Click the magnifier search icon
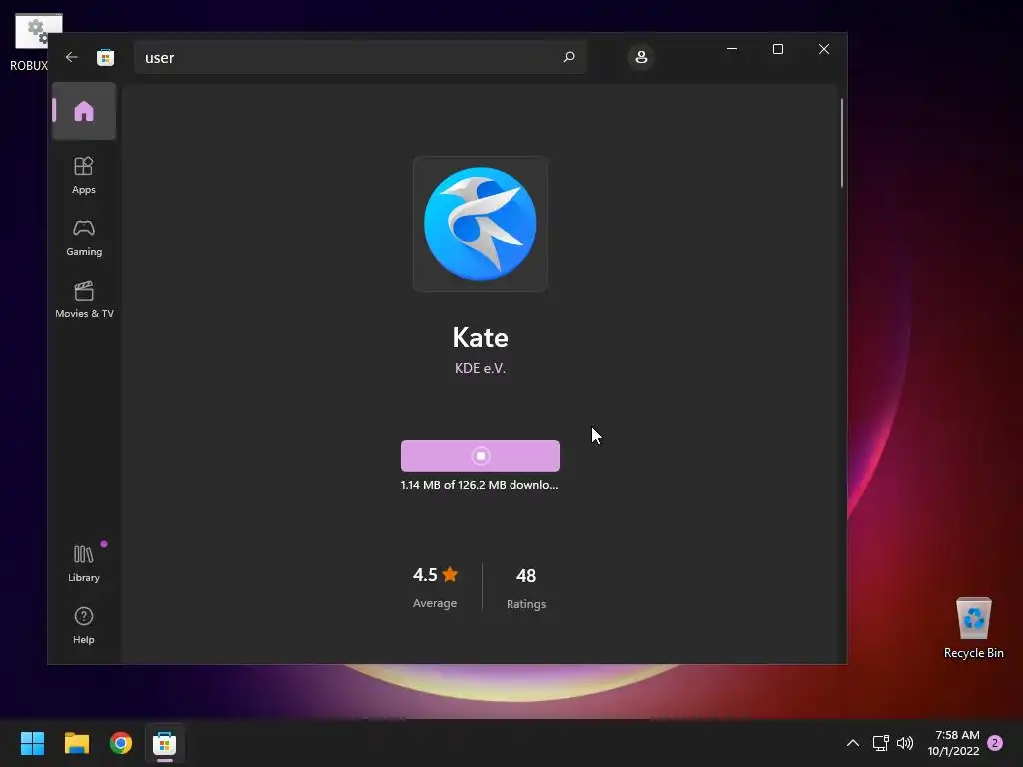This screenshot has width=1023, height=767. point(569,57)
